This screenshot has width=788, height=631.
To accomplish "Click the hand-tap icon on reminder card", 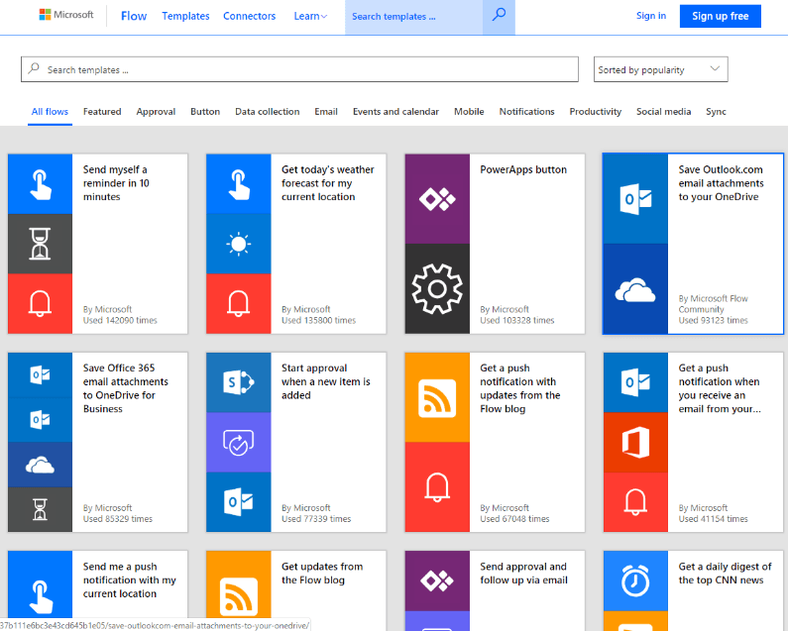I will pyautogui.click(x=41, y=184).
